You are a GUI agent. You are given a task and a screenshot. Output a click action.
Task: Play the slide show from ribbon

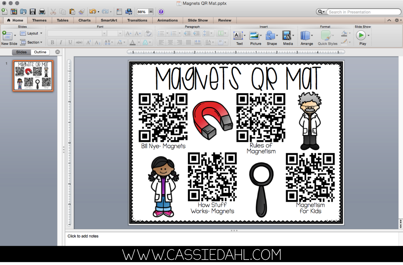coord(361,35)
